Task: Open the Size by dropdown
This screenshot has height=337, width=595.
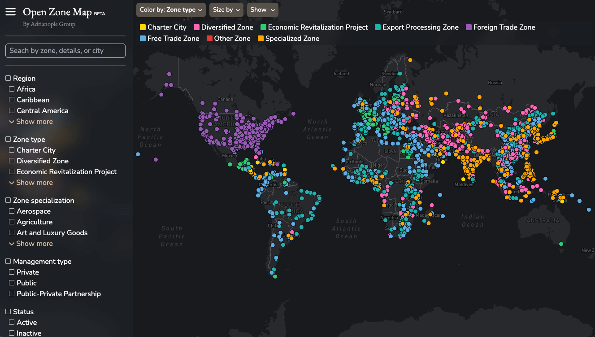Action: coord(226,9)
